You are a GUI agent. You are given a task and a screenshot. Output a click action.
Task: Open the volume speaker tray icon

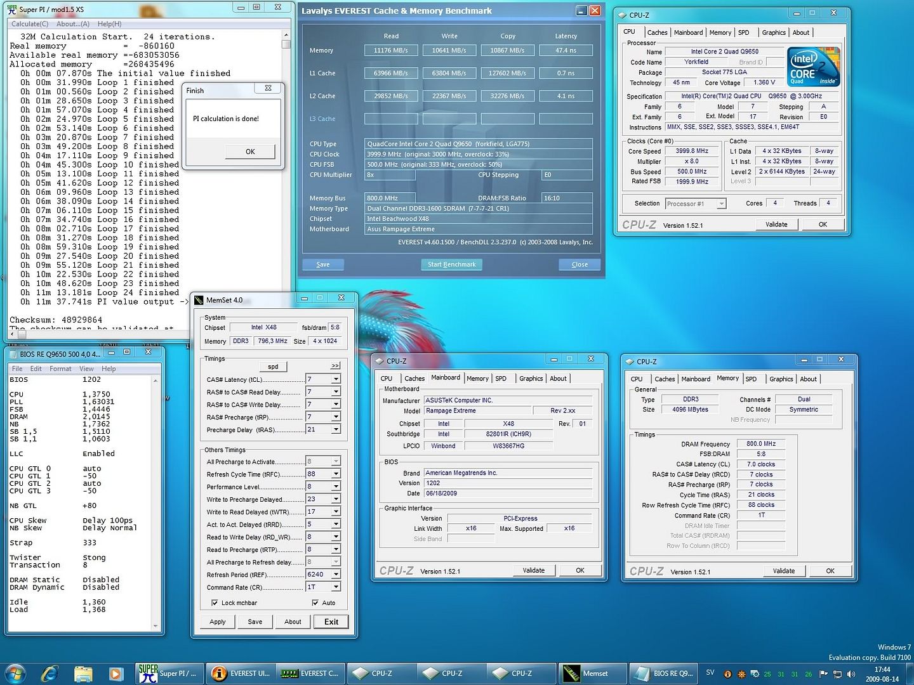[851, 674]
